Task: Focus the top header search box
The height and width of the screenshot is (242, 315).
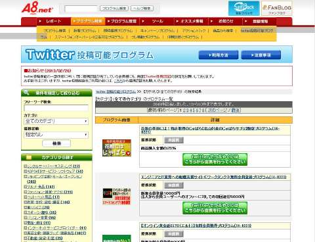Action: tap(81, 9)
